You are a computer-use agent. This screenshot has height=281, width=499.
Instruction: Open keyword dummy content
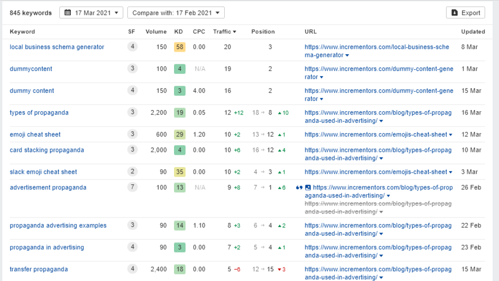click(x=32, y=90)
